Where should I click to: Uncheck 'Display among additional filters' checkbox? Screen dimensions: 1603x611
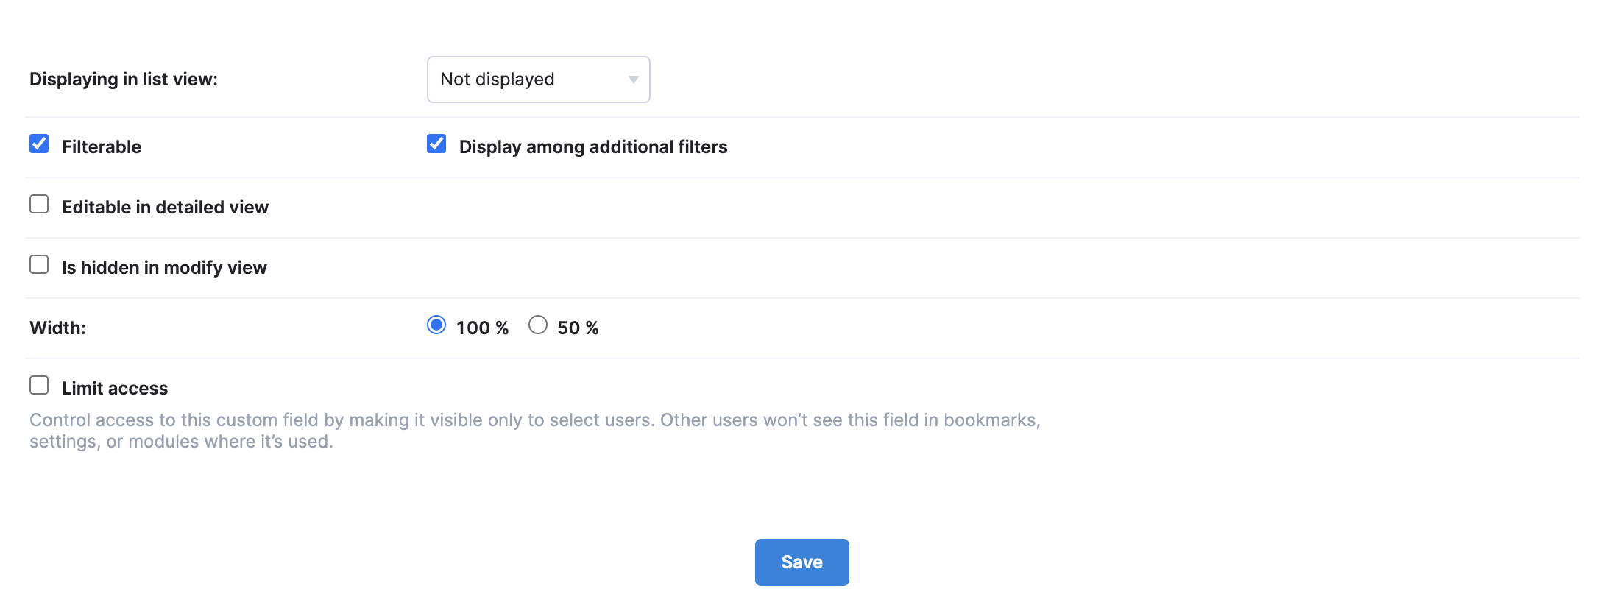pyautogui.click(x=436, y=144)
